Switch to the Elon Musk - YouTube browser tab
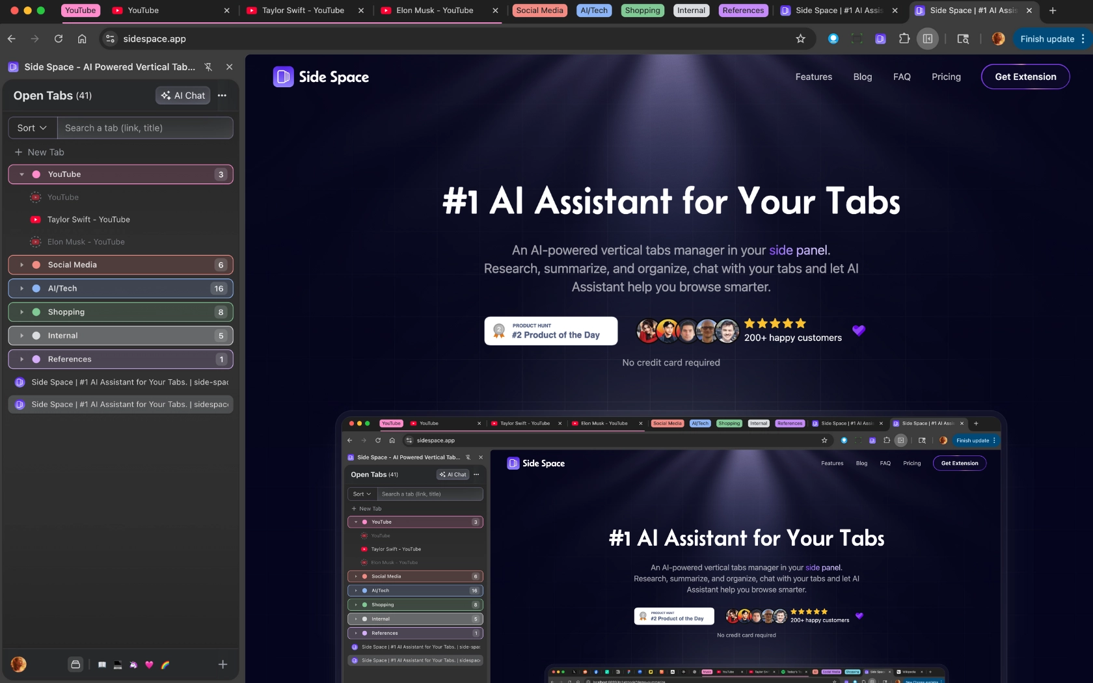 tap(431, 10)
